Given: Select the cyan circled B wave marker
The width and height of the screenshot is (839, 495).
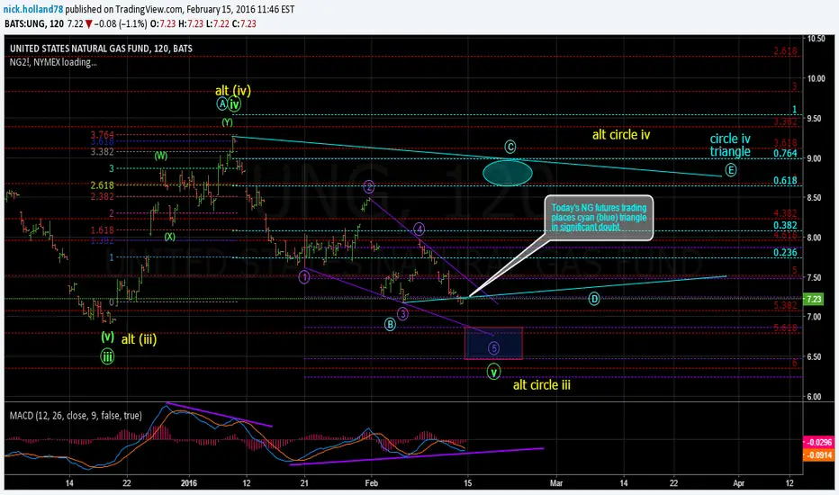Looking at the screenshot, I should click(390, 324).
